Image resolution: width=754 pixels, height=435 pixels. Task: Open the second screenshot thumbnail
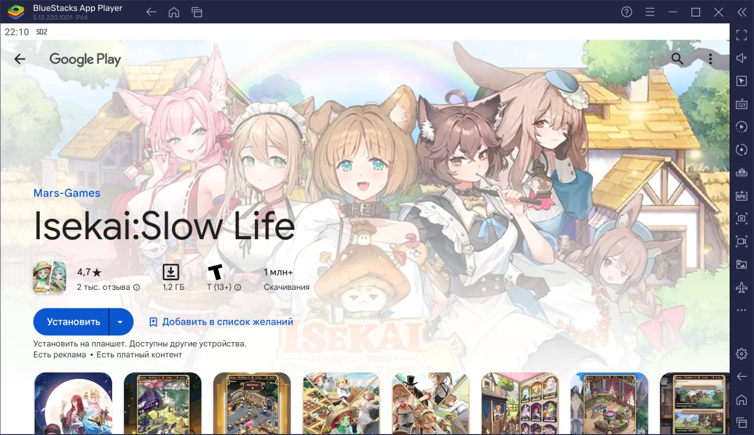click(163, 403)
